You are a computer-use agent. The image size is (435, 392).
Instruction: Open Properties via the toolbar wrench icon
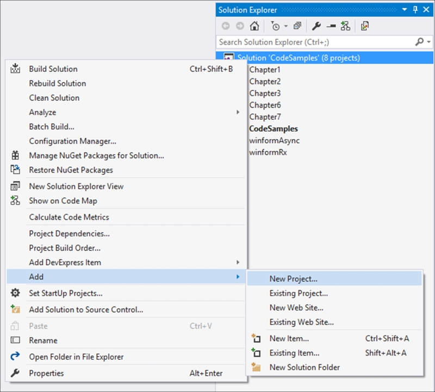coord(316,26)
